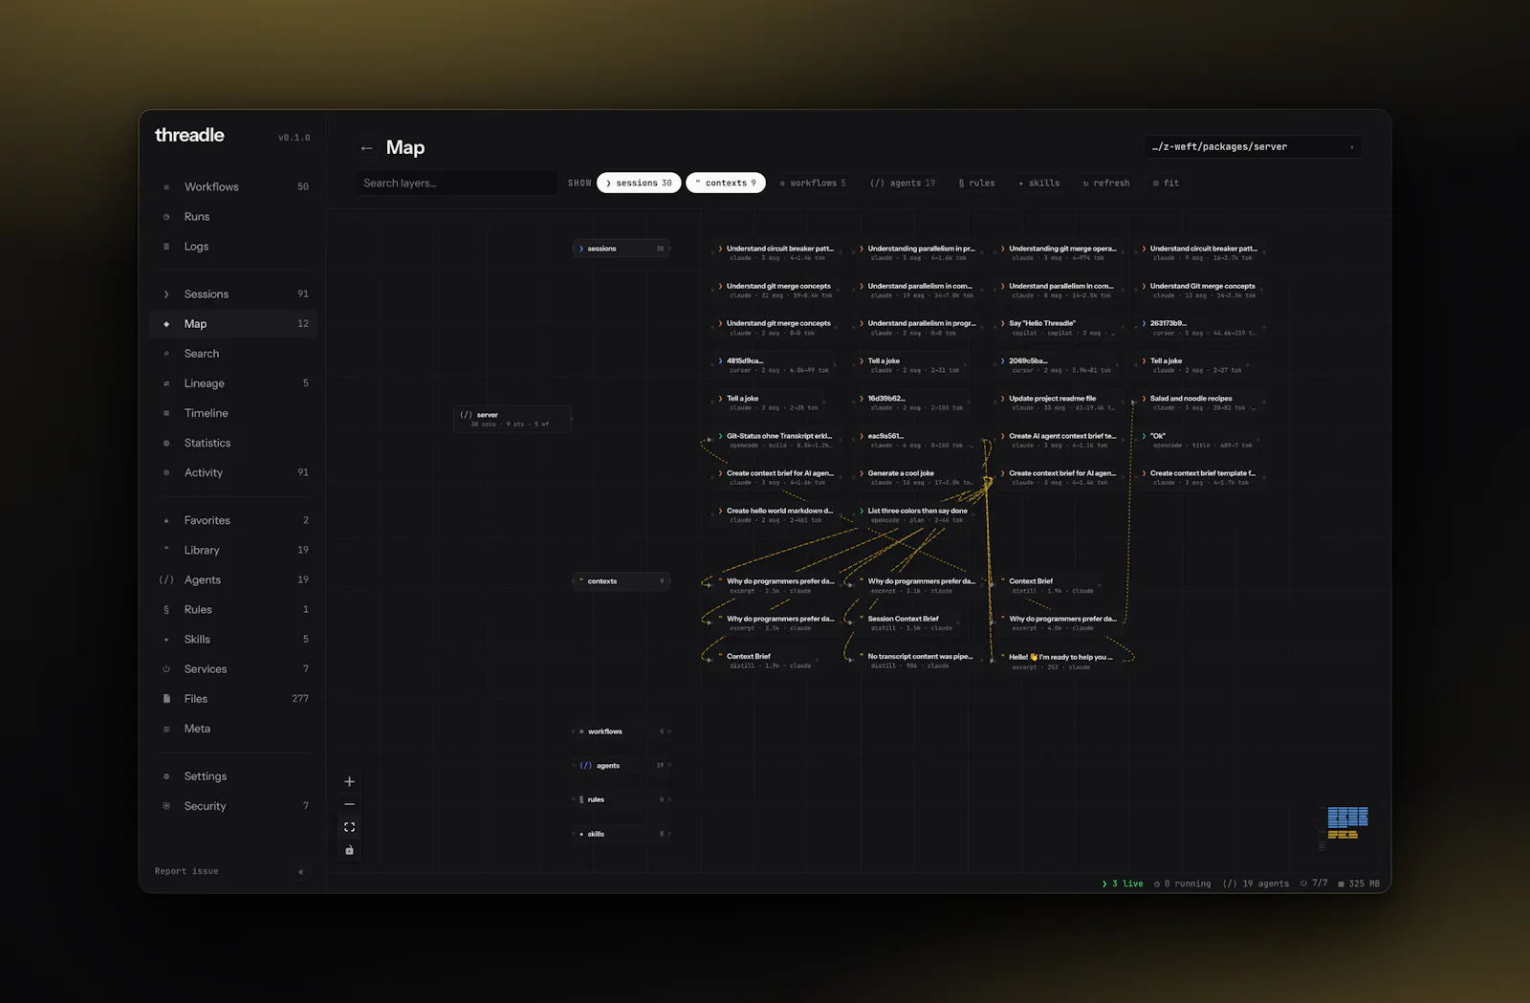
Task: Click the Search sidebar icon
Action: tap(166, 354)
